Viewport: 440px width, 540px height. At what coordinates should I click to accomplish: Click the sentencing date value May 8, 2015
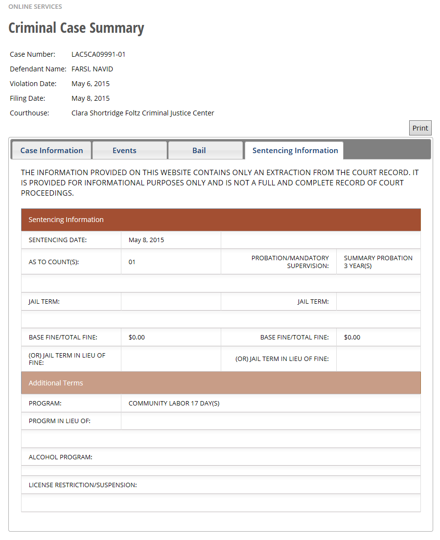[x=146, y=240]
